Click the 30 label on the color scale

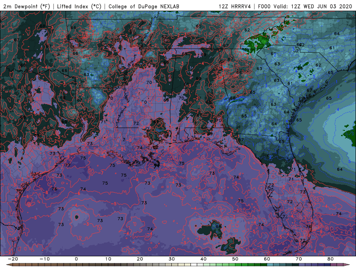(x=172, y=259)
